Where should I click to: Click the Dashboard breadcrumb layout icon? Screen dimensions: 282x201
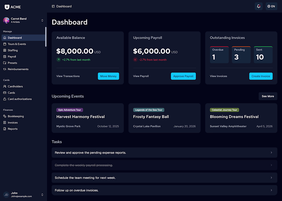click(x=53, y=6)
